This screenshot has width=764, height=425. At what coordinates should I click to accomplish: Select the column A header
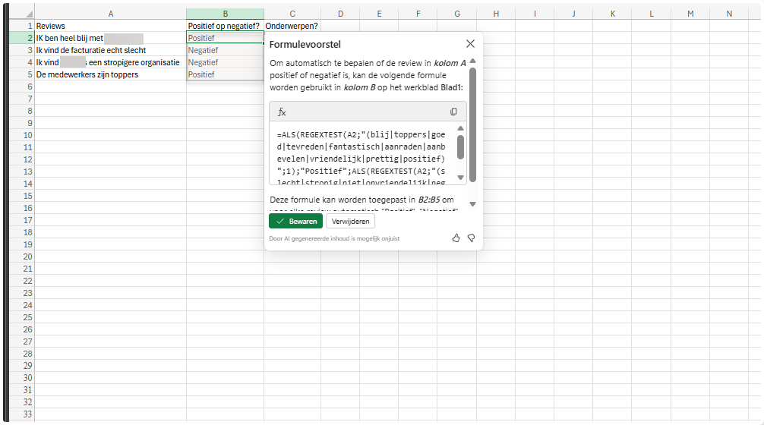(111, 14)
